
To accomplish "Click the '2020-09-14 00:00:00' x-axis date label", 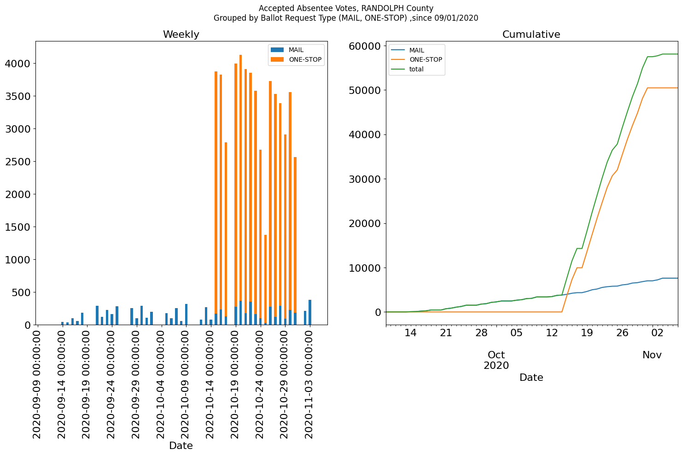I will (x=62, y=384).
